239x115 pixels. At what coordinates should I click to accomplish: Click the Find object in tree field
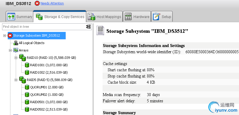pyautogui.click(x=44, y=27)
